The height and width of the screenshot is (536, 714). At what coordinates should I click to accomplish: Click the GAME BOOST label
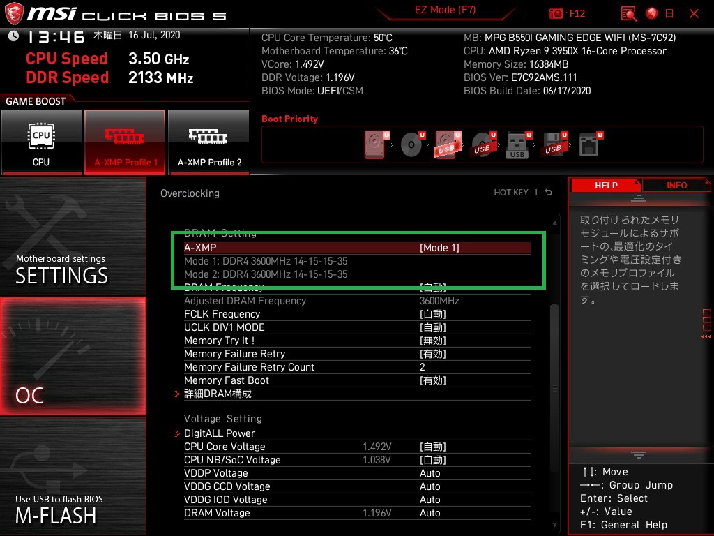click(36, 101)
